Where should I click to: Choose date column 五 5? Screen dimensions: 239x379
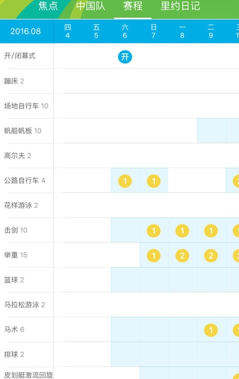click(96, 31)
